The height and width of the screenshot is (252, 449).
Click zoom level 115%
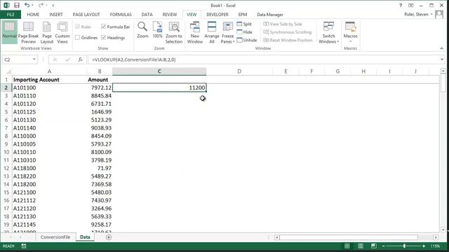435,246
